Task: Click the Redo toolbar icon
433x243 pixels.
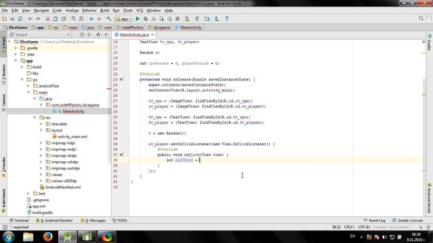Action: click(x=38, y=19)
